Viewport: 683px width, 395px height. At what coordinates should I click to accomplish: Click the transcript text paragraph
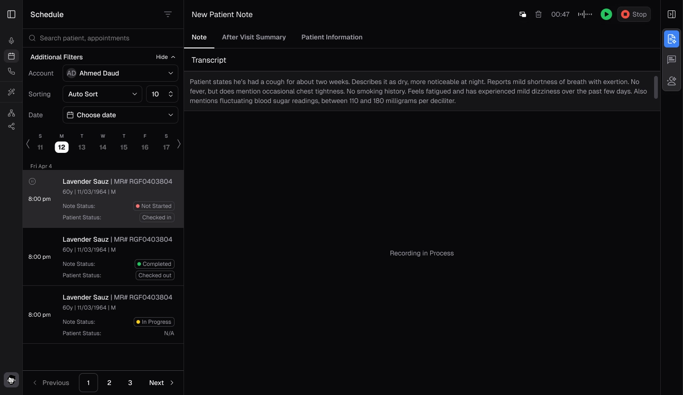coord(419,91)
